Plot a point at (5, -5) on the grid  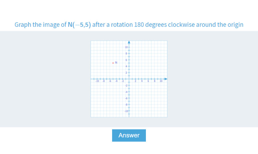tap(145, 95)
